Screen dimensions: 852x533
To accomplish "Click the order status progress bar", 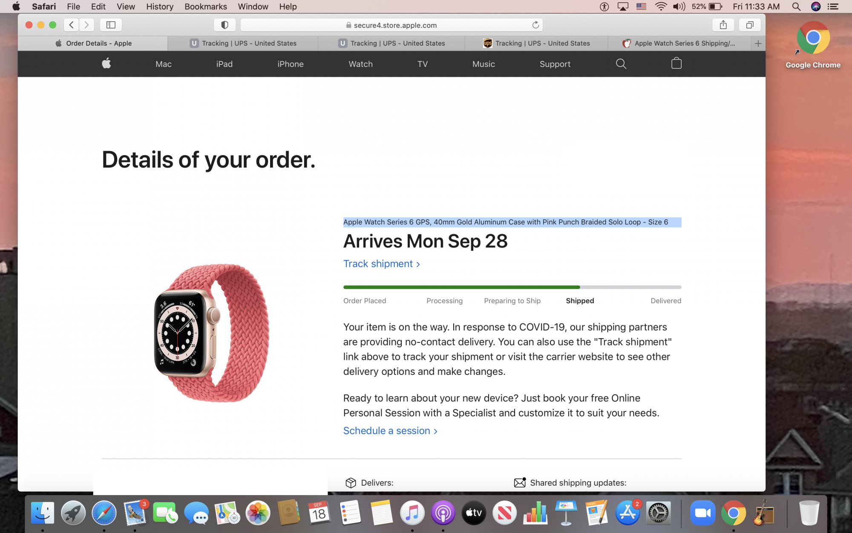I will click(x=512, y=287).
